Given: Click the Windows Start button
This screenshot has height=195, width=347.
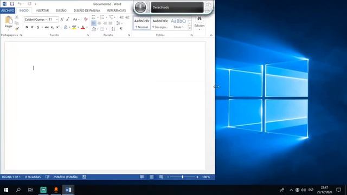Looking at the screenshot, I should click(6, 190).
